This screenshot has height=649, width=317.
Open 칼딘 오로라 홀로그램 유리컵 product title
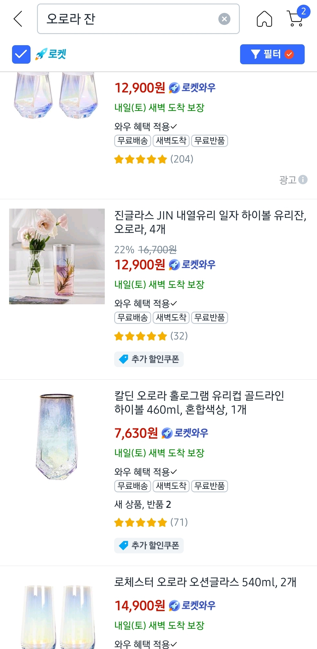point(199,403)
